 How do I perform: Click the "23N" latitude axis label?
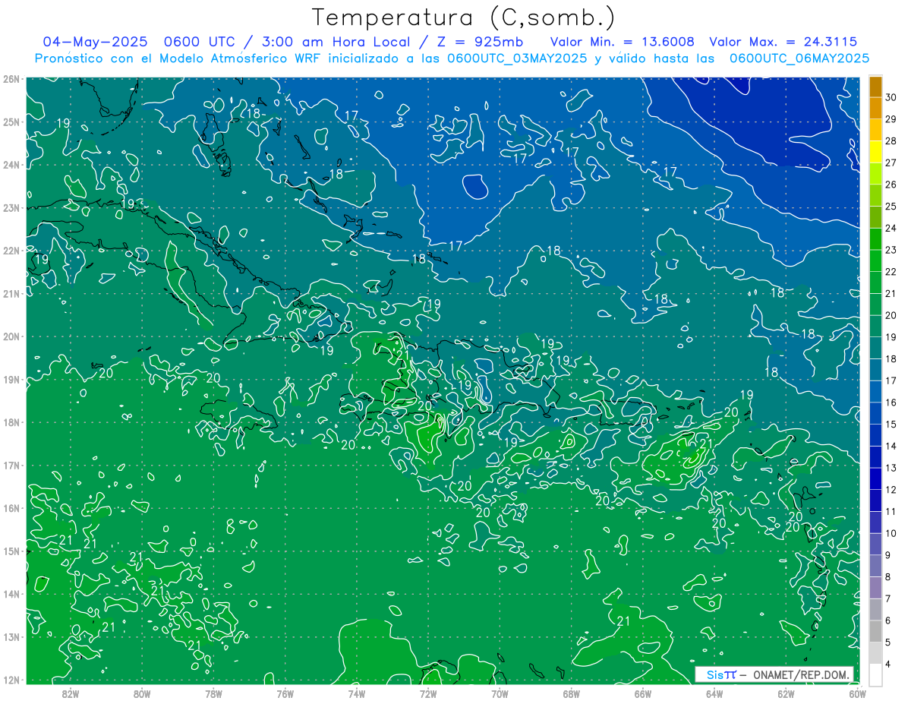[x=11, y=207]
